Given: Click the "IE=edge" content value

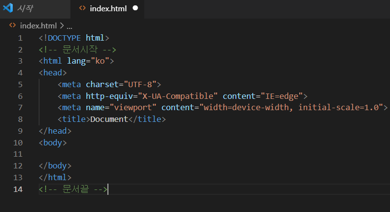Looking at the screenshot, I should point(282,96).
